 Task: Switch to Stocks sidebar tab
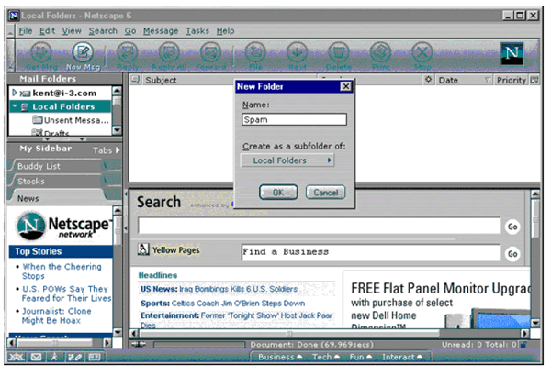58,182
